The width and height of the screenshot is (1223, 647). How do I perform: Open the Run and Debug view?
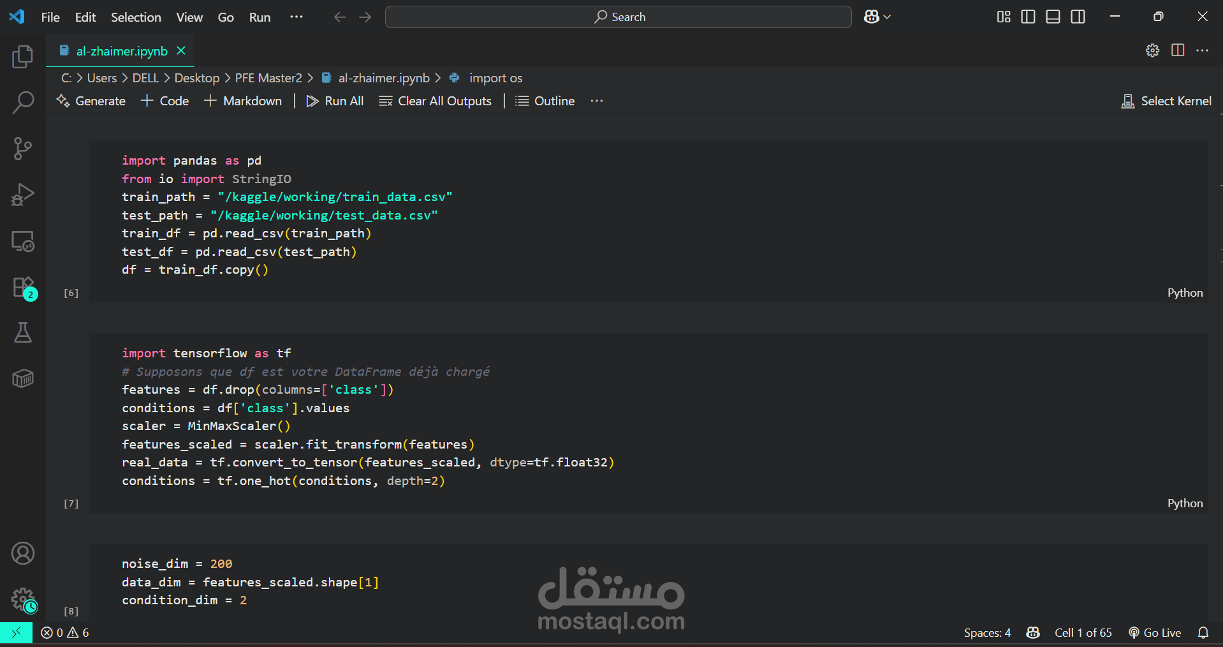tap(23, 195)
